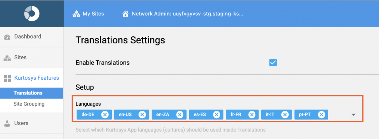Remove the pt-PT language tag
Viewport: 379px width, 139px height.
321,115
